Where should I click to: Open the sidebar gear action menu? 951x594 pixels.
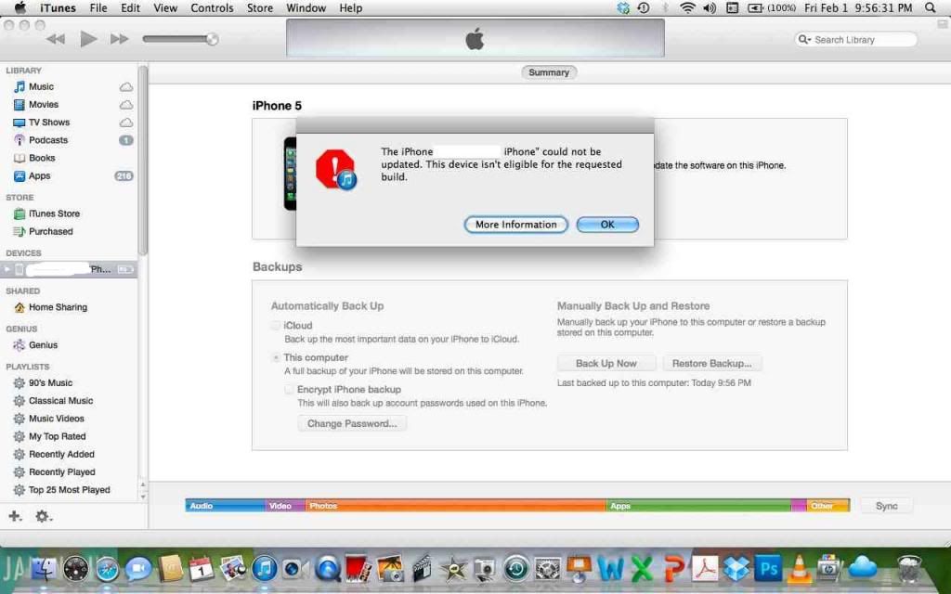pyautogui.click(x=43, y=516)
